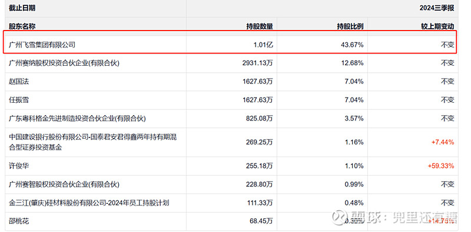This screenshot has width=471, height=232.
Task: Select shareholder 广州飞雪集团有限公司
Action: point(42,45)
